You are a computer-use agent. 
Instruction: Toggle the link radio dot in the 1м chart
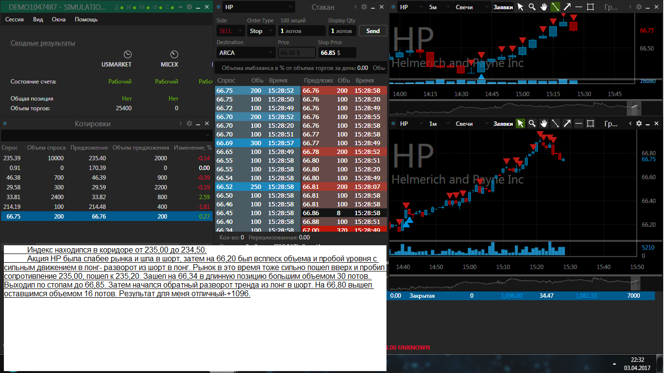393,123
